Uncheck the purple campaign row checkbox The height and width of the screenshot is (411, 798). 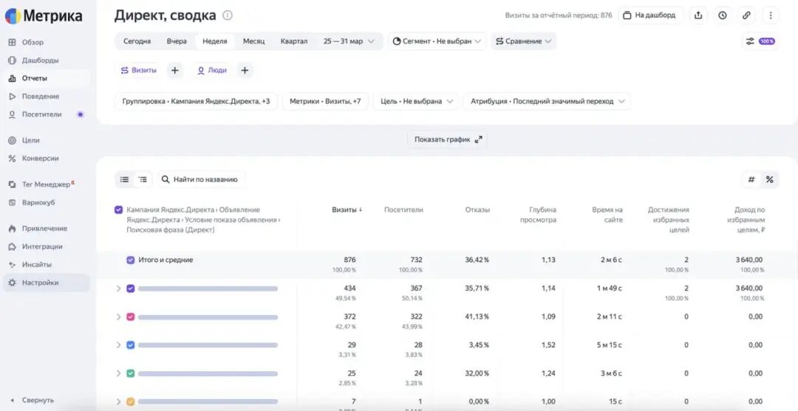tap(130, 289)
